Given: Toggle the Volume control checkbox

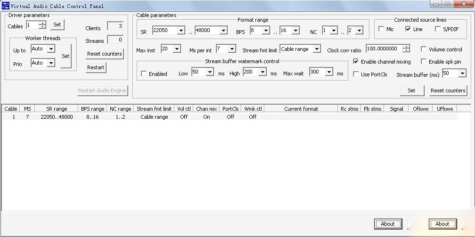Looking at the screenshot, I should [424, 49].
